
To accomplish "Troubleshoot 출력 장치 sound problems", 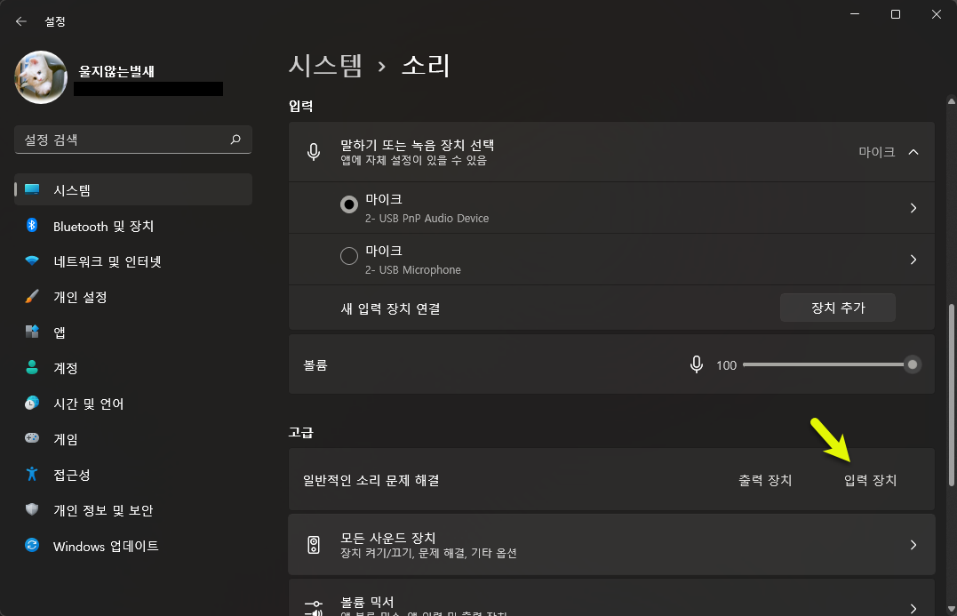I will click(765, 481).
